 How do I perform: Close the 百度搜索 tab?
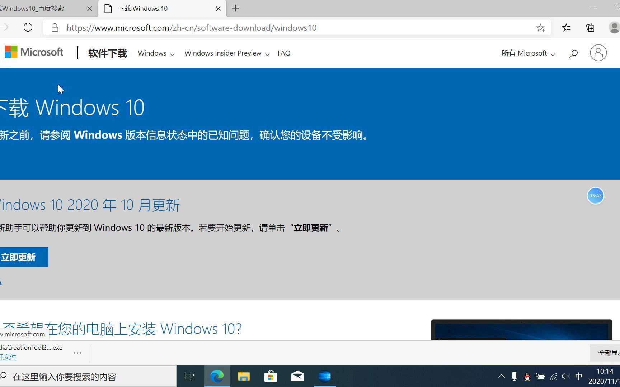pos(90,9)
